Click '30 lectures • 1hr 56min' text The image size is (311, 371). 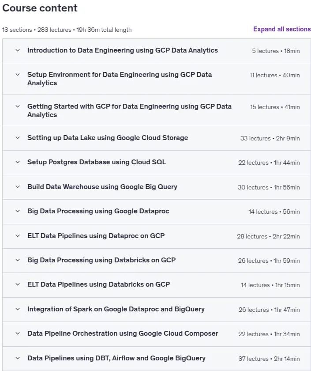269,187
